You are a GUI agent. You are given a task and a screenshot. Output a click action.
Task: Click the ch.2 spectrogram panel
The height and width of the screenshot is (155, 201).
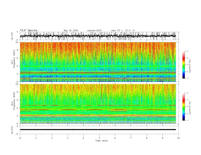pos(98,104)
